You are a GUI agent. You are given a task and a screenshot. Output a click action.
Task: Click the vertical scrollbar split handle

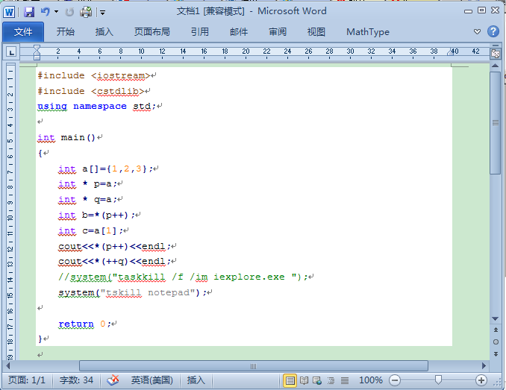496,45
